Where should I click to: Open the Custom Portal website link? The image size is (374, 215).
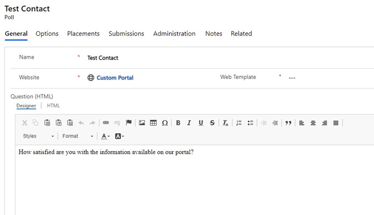pos(115,78)
